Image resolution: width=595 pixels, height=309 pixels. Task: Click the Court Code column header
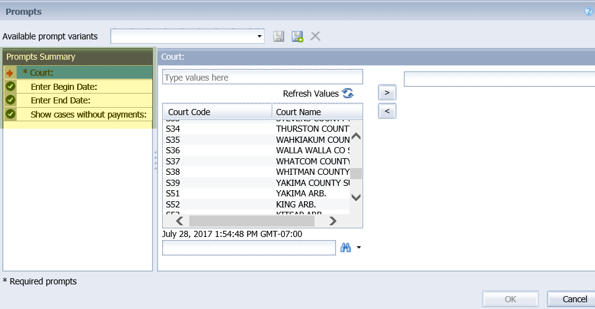[218, 111]
